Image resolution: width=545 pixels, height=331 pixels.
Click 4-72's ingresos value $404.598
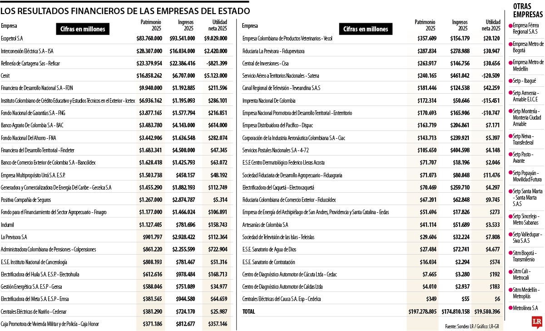tap(460, 150)
